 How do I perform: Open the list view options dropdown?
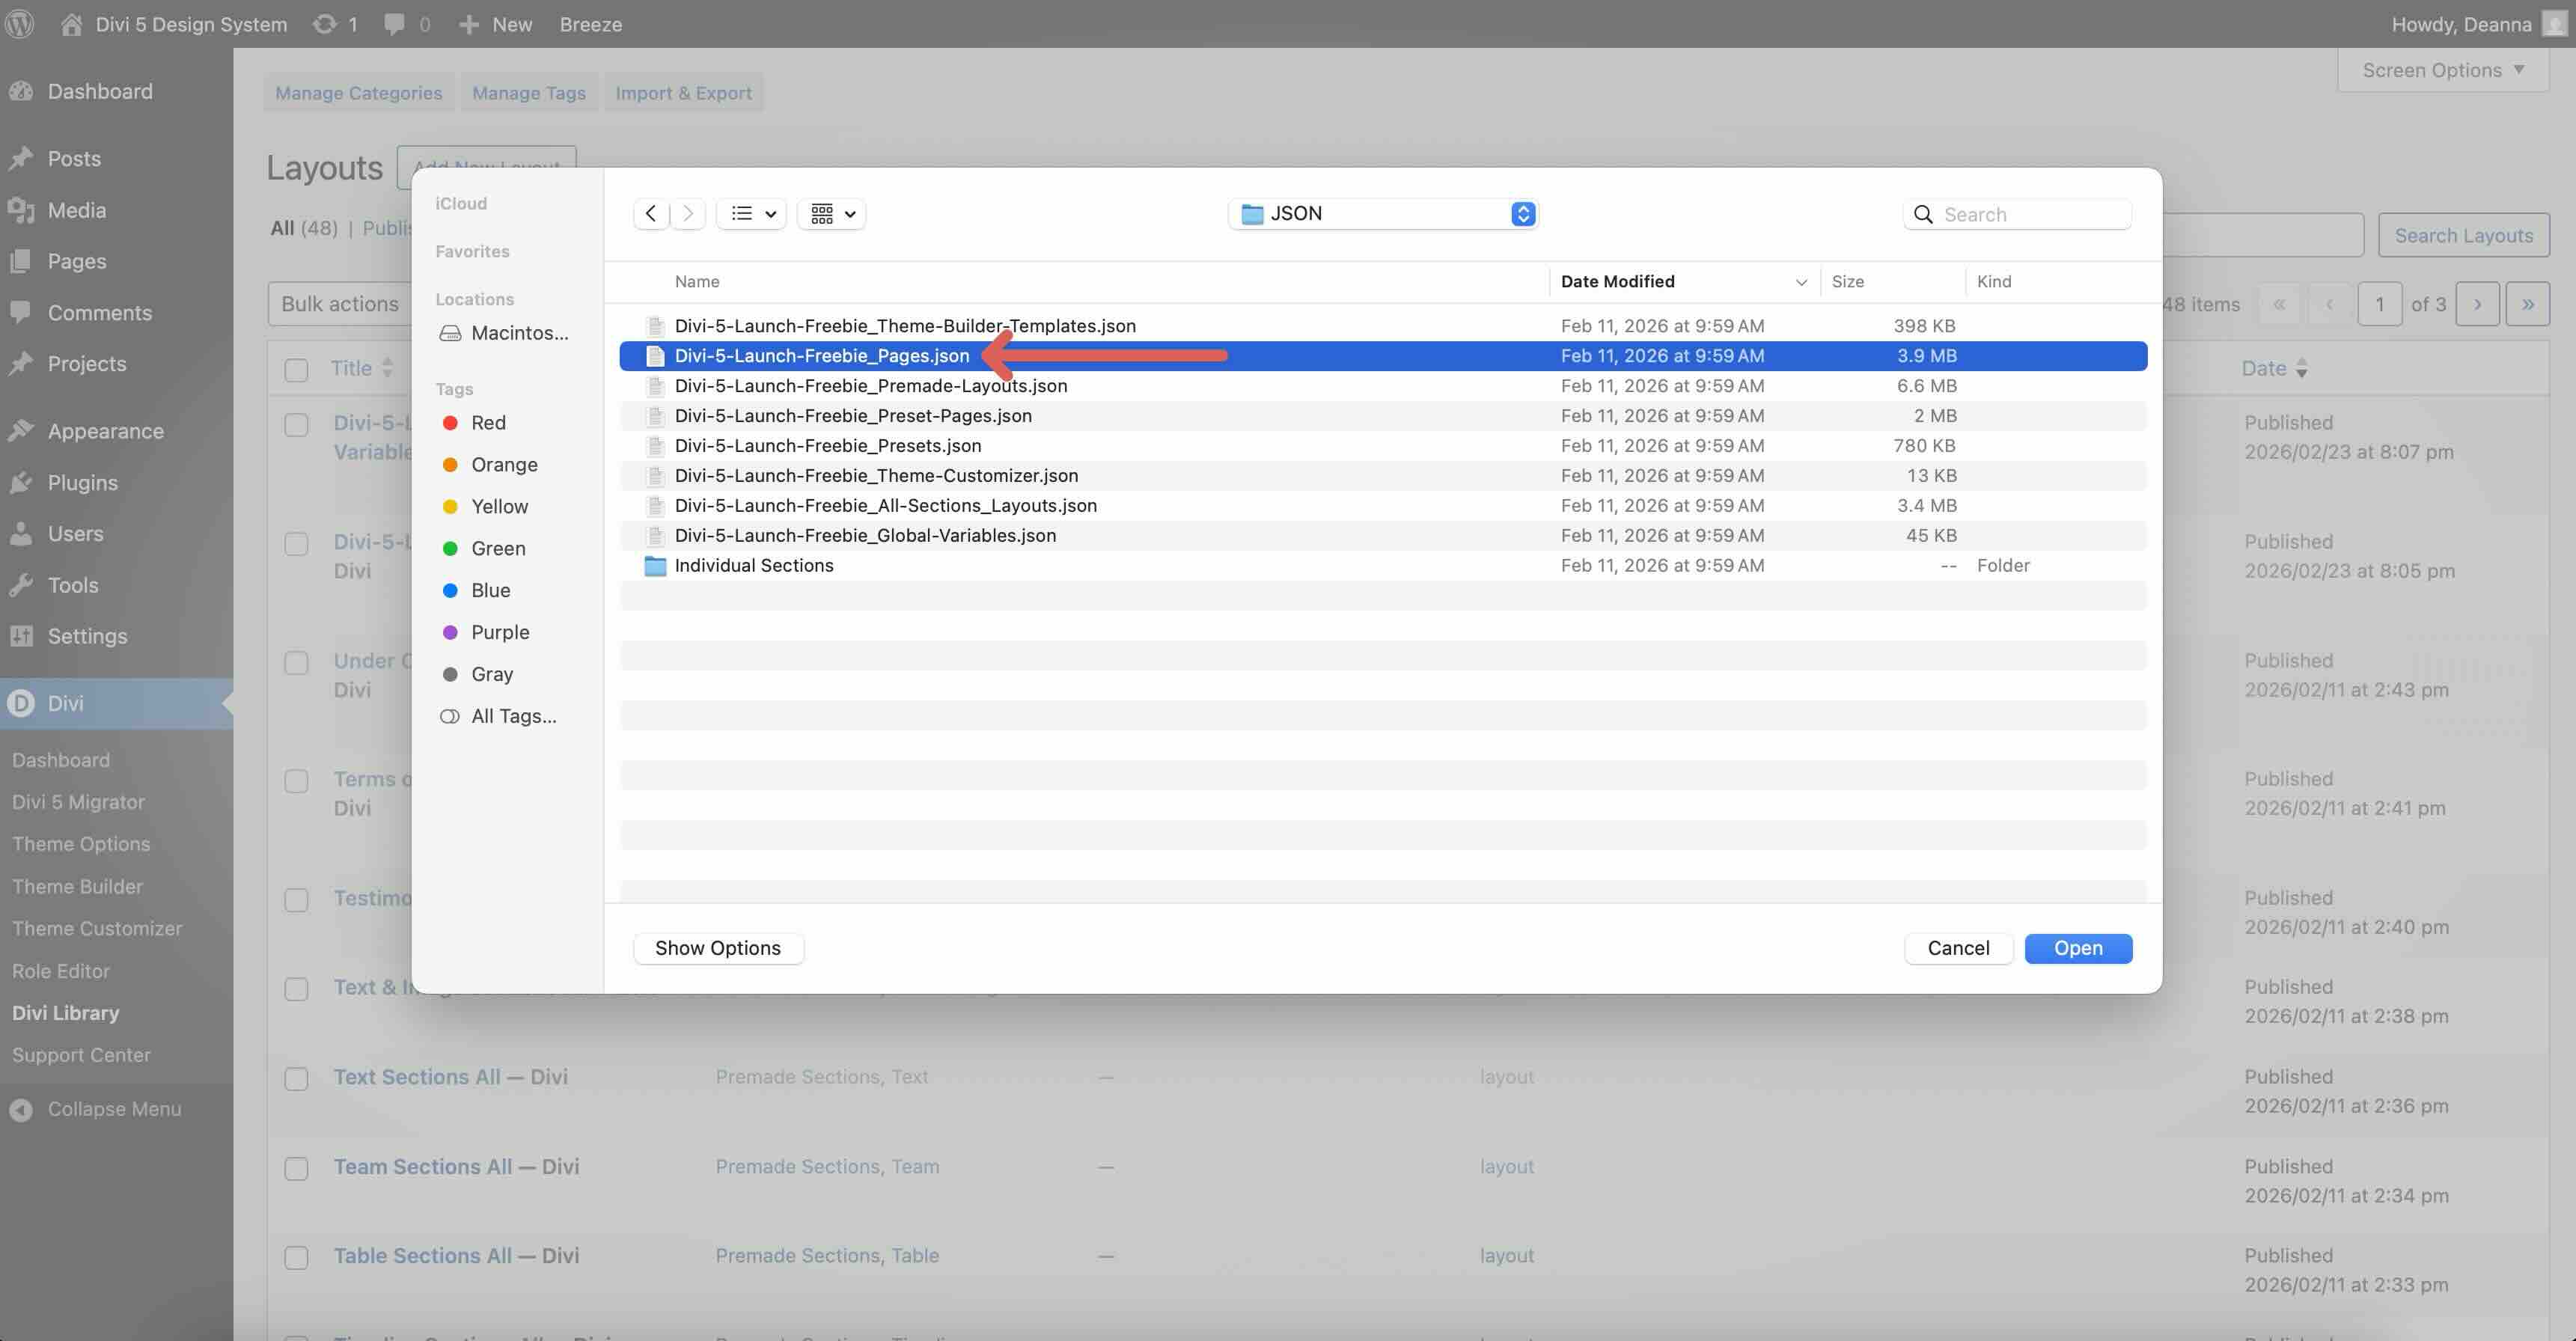751,213
